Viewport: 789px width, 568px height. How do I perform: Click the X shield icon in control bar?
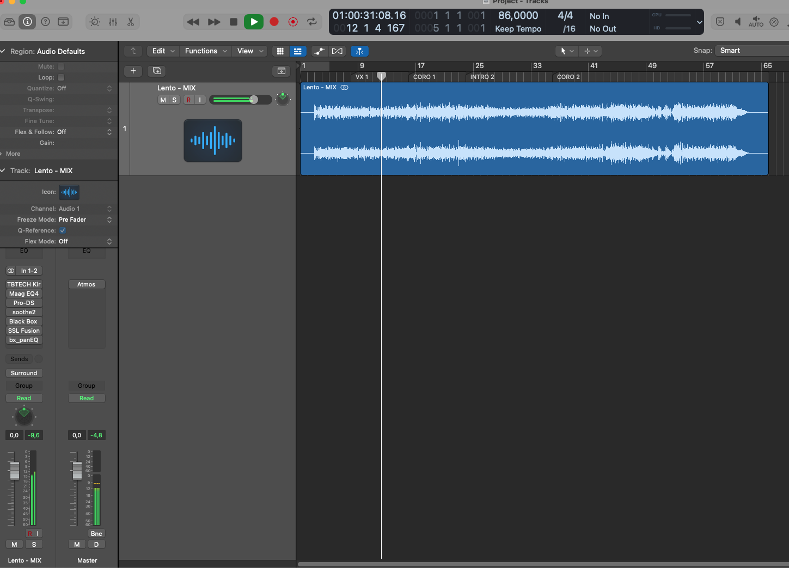pos(720,22)
